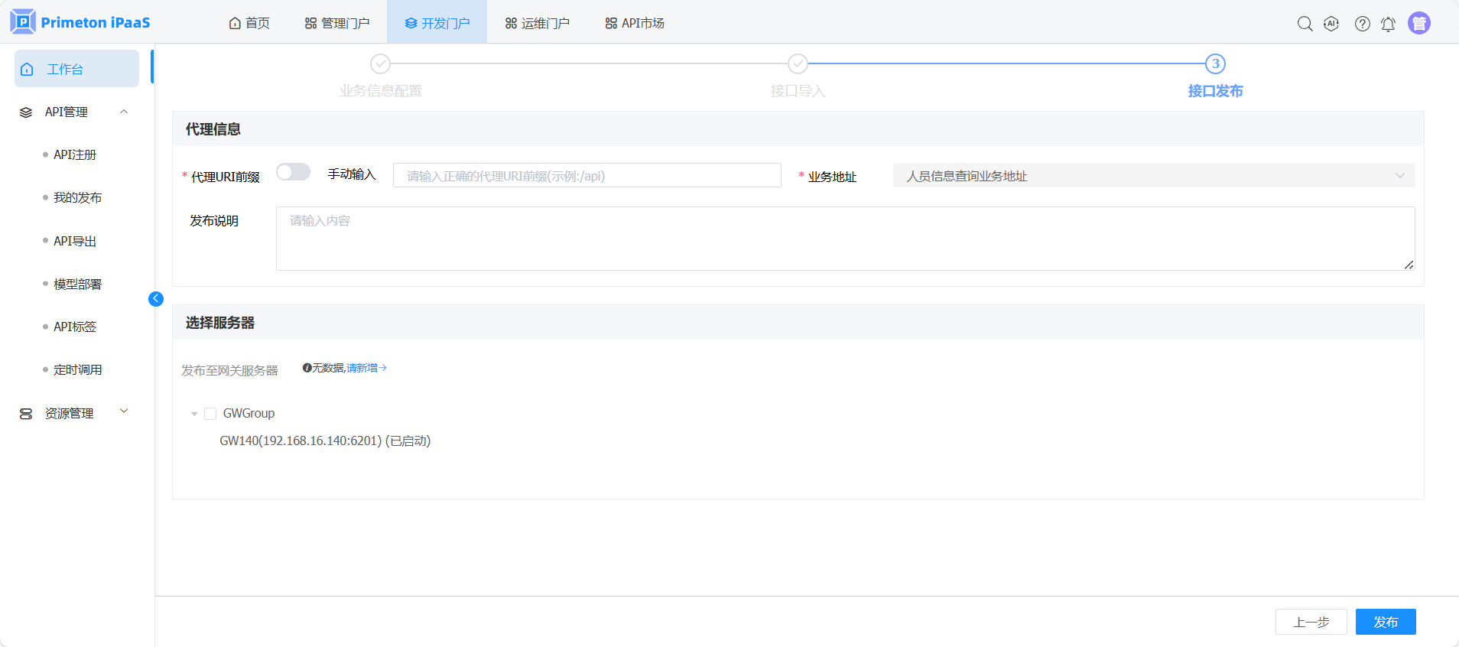The width and height of the screenshot is (1459, 647).
Task: Open the business address dropdown
Action: coord(1153,176)
